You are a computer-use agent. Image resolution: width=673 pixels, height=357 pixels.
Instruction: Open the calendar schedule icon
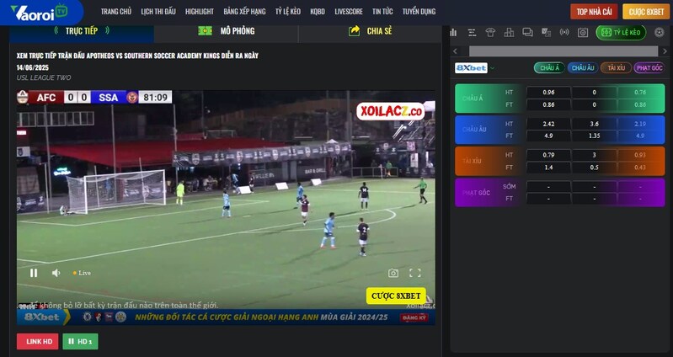pyautogui.click(x=582, y=33)
